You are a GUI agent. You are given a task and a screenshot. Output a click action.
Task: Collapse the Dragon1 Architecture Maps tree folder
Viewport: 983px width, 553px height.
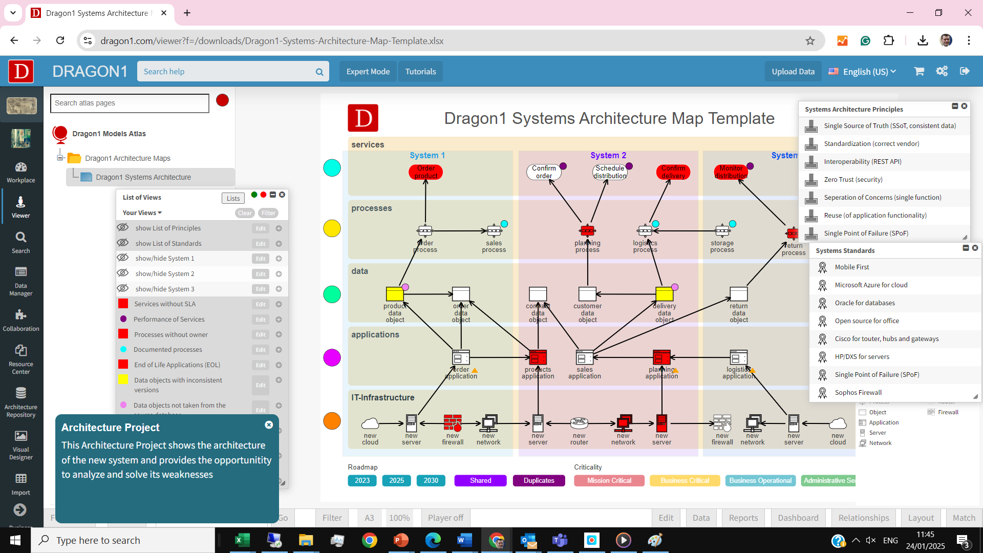coord(60,158)
